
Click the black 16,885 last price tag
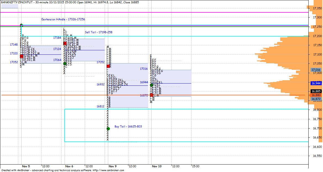316,91
